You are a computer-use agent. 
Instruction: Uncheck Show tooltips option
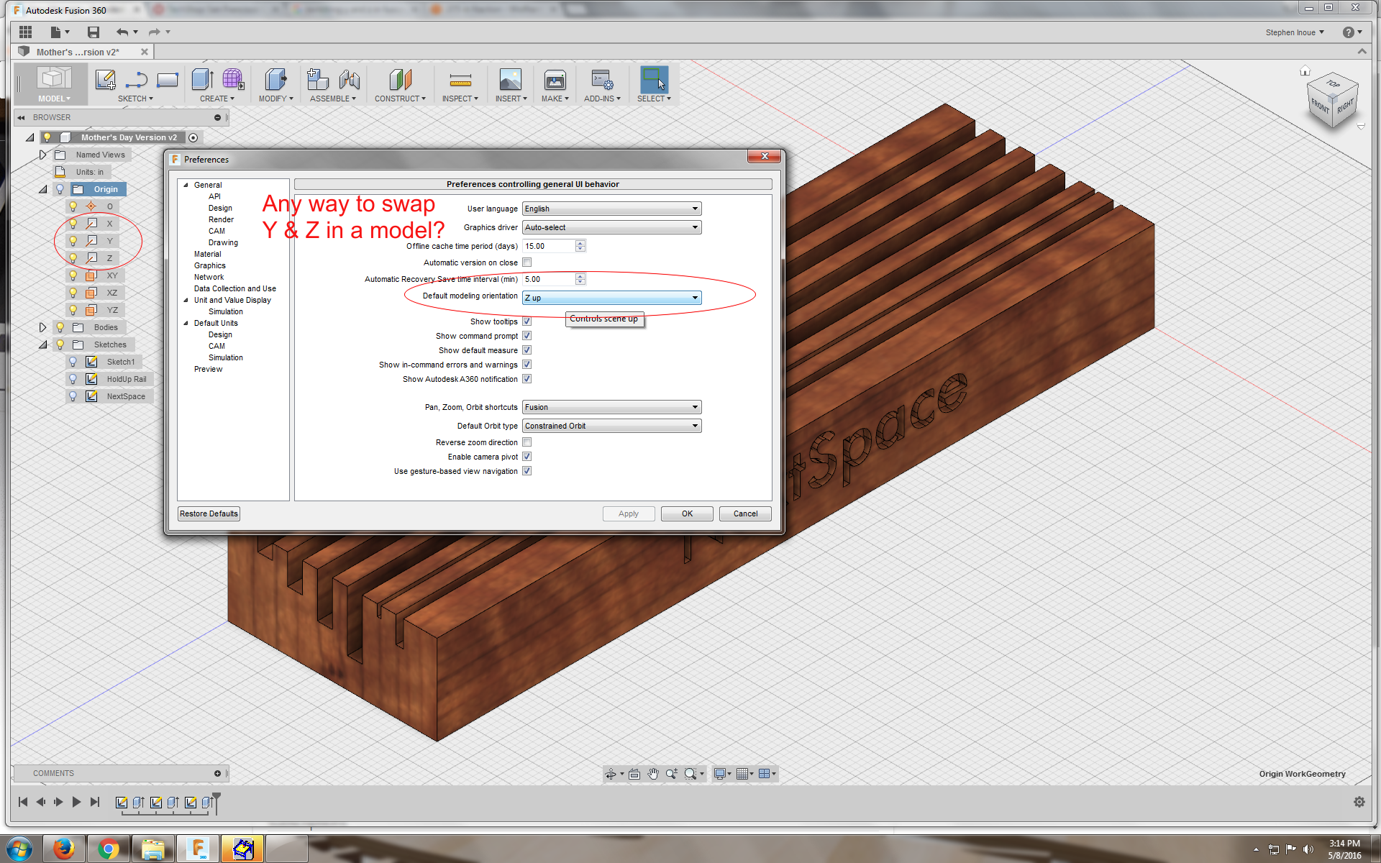click(527, 321)
